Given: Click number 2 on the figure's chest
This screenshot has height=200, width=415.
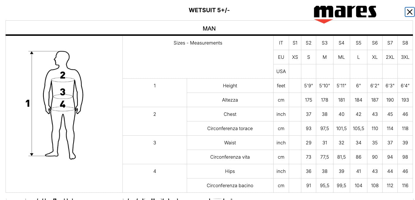Looking at the screenshot, I should (63, 75).
